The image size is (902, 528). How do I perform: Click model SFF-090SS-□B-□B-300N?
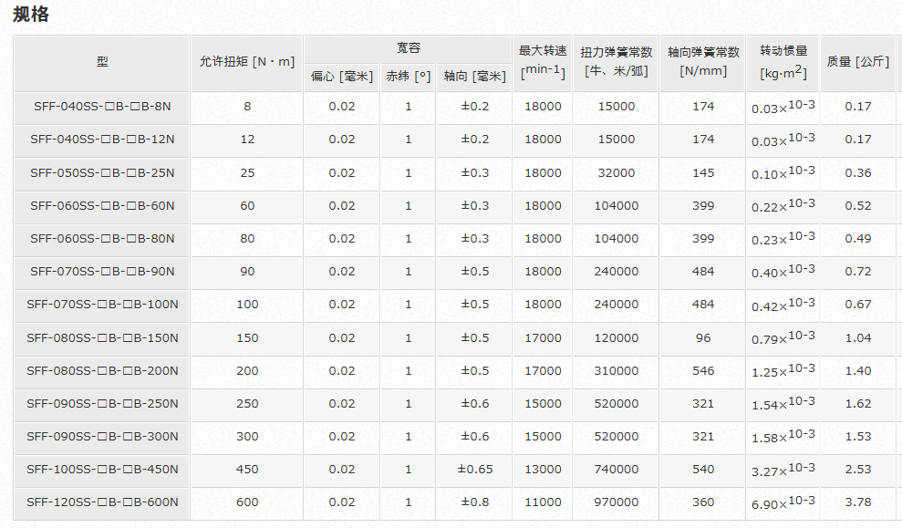pyautogui.click(x=102, y=437)
